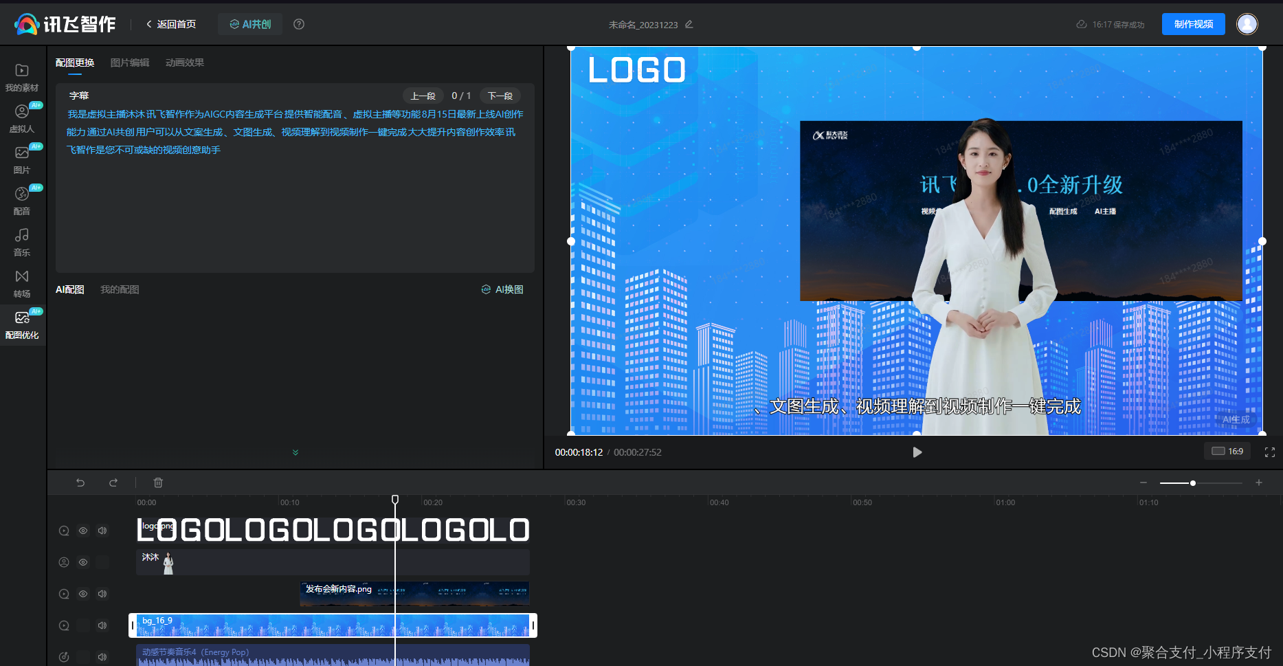Mute the logo.png track
Screen dimensions: 1283x666
102,531
